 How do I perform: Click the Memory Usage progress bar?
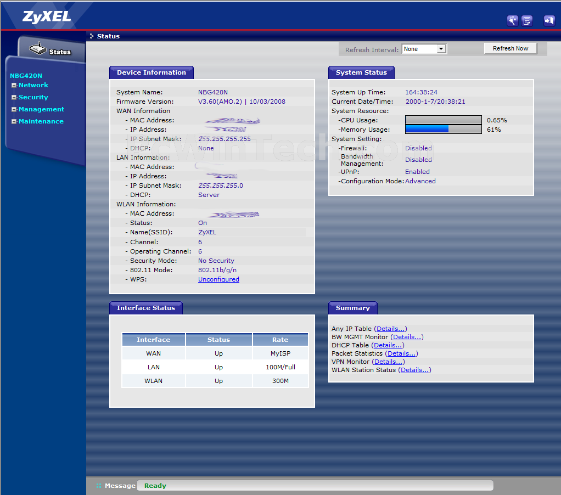pyautogui.click(x=444, y=129)
